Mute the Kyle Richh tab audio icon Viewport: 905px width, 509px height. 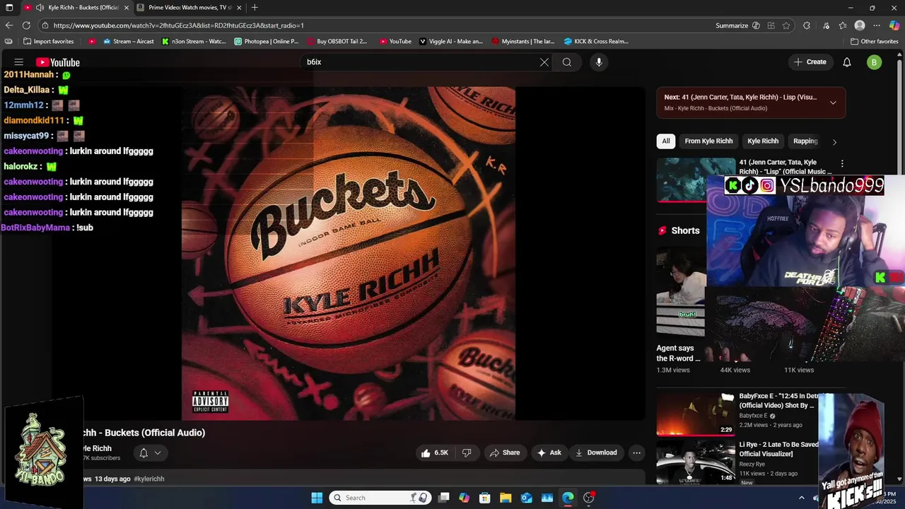click(x=40, y=8)
